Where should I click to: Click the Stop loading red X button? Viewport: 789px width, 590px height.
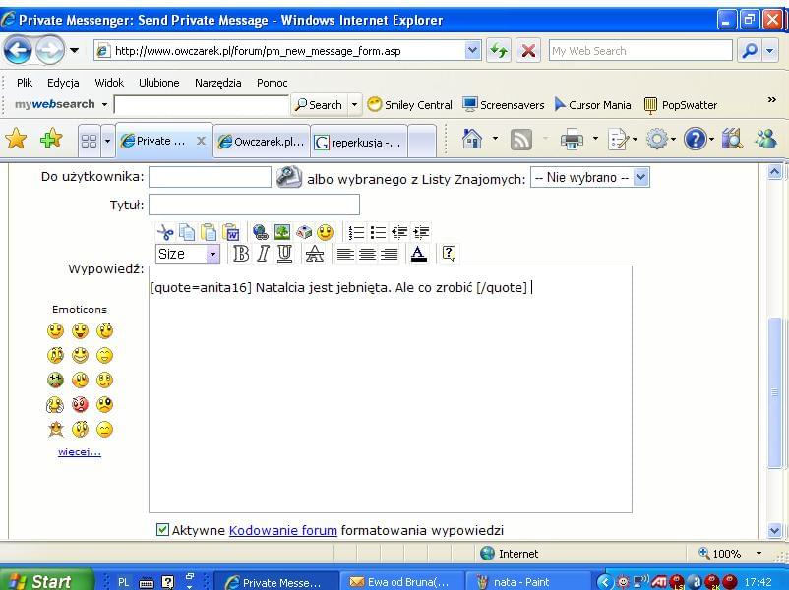[528, 51]
